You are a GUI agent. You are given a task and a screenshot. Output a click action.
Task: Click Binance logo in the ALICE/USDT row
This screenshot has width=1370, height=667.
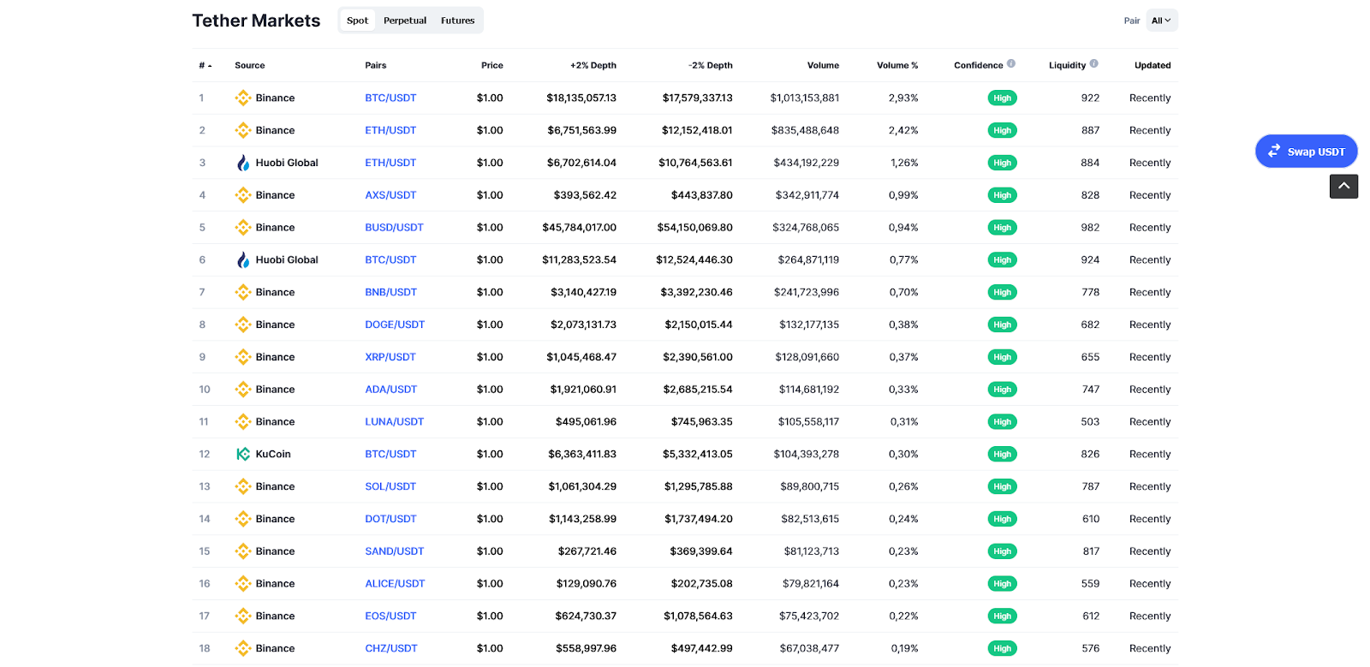tap(243, 584)
